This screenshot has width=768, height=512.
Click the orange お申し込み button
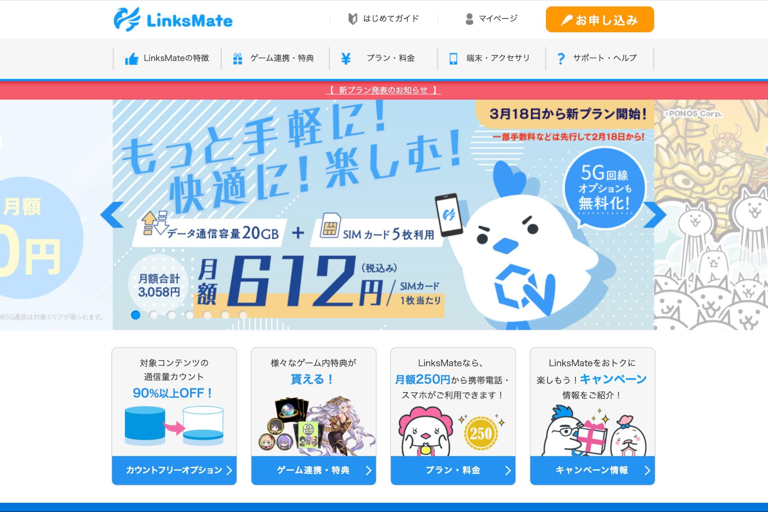click(x=600, y=20)
